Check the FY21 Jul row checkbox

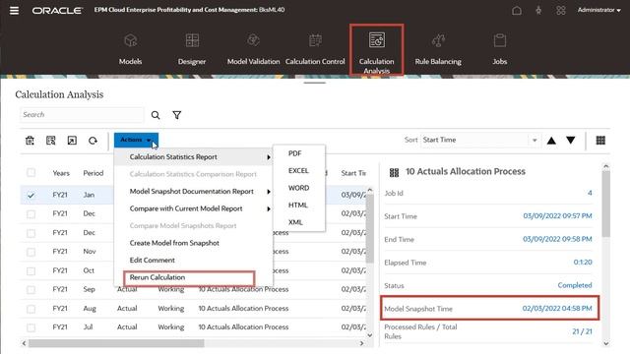pyautogui.click(x=31, y=327)
